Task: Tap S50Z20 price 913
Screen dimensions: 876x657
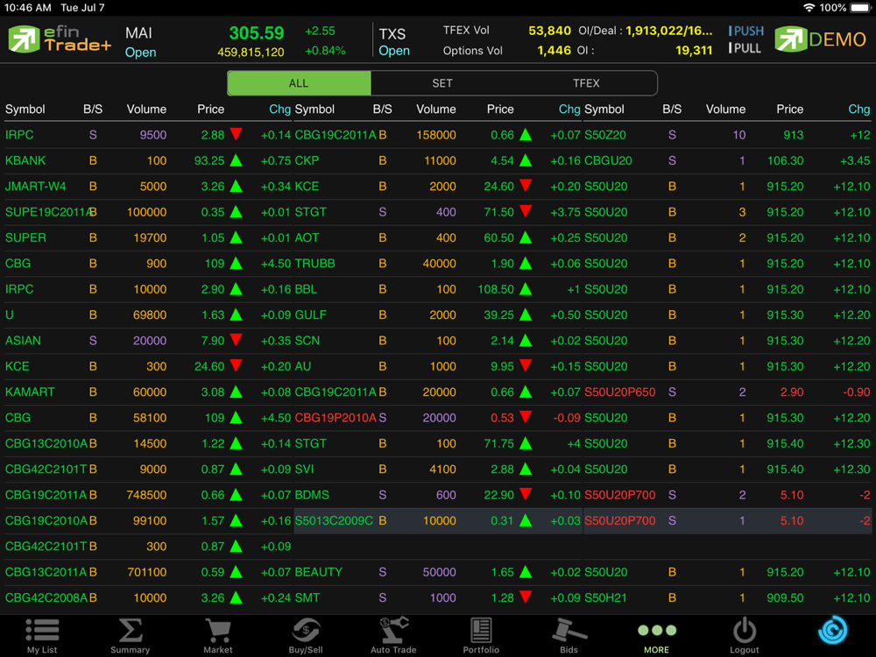Action: pyautogui.click(x=794, y=135)
